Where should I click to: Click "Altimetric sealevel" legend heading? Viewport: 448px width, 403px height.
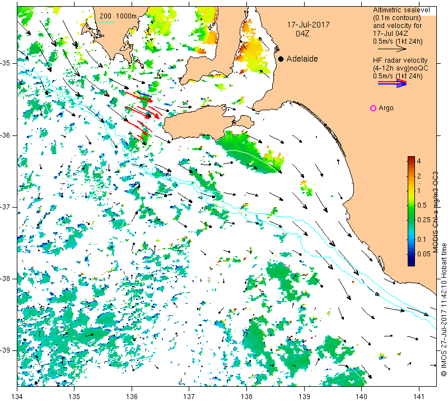tap(401, 10)
